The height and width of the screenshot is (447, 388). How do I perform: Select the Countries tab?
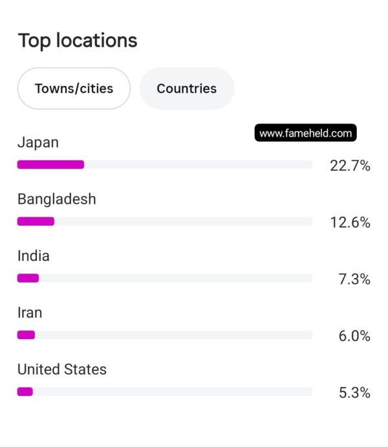click(187, 89)
